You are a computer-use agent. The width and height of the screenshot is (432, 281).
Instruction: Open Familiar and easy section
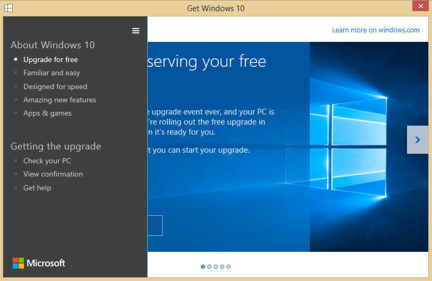52,73
